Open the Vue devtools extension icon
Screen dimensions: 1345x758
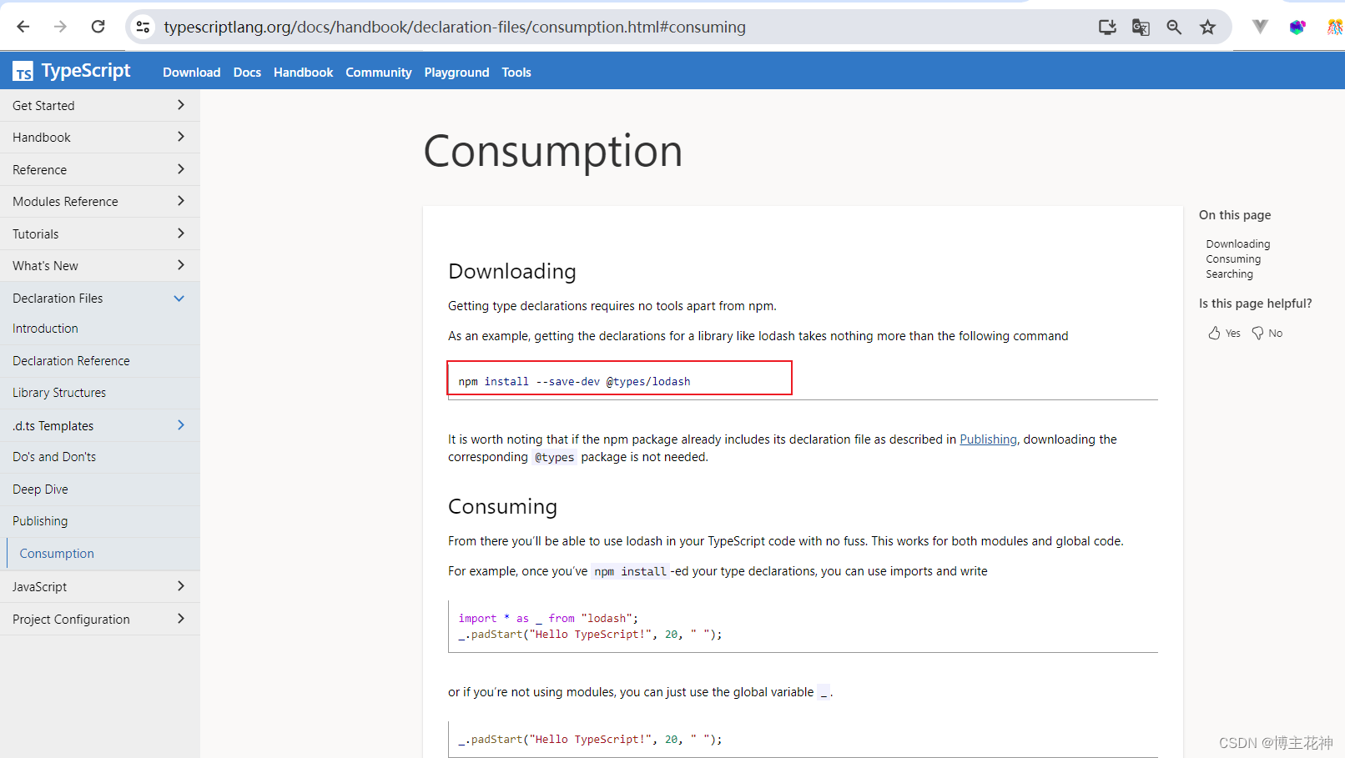pos(1260,27)
